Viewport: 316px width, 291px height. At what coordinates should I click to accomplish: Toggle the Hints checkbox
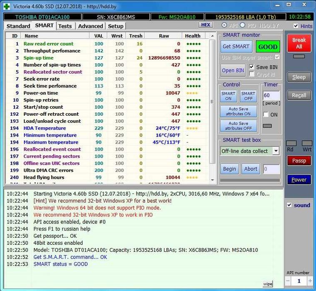pos(296,26)
